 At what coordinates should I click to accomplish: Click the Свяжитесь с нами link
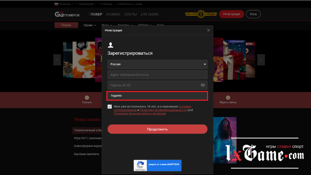coord(130,4)
